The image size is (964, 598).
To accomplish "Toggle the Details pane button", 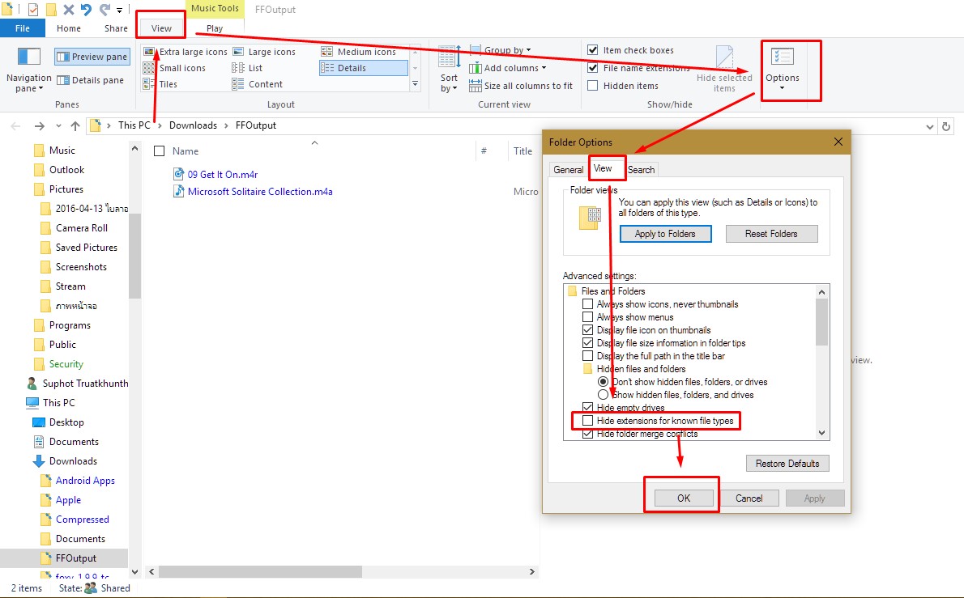I will [91, 80].
